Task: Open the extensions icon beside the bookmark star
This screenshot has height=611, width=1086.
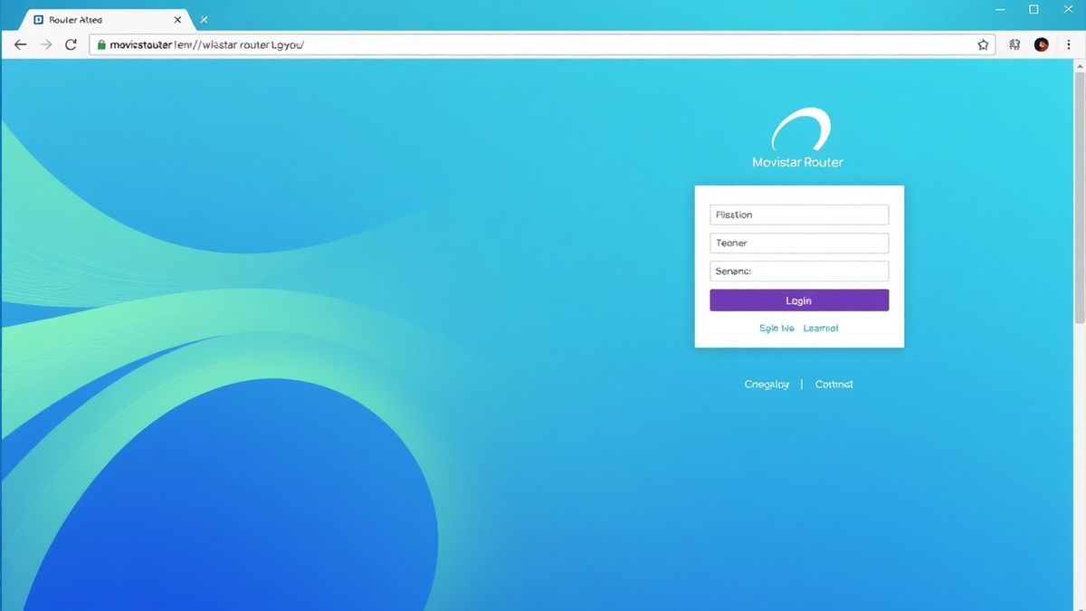Action: [x=1015, y=44]
